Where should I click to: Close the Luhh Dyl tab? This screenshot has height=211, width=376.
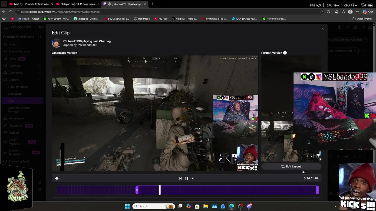tap(52, 4)
